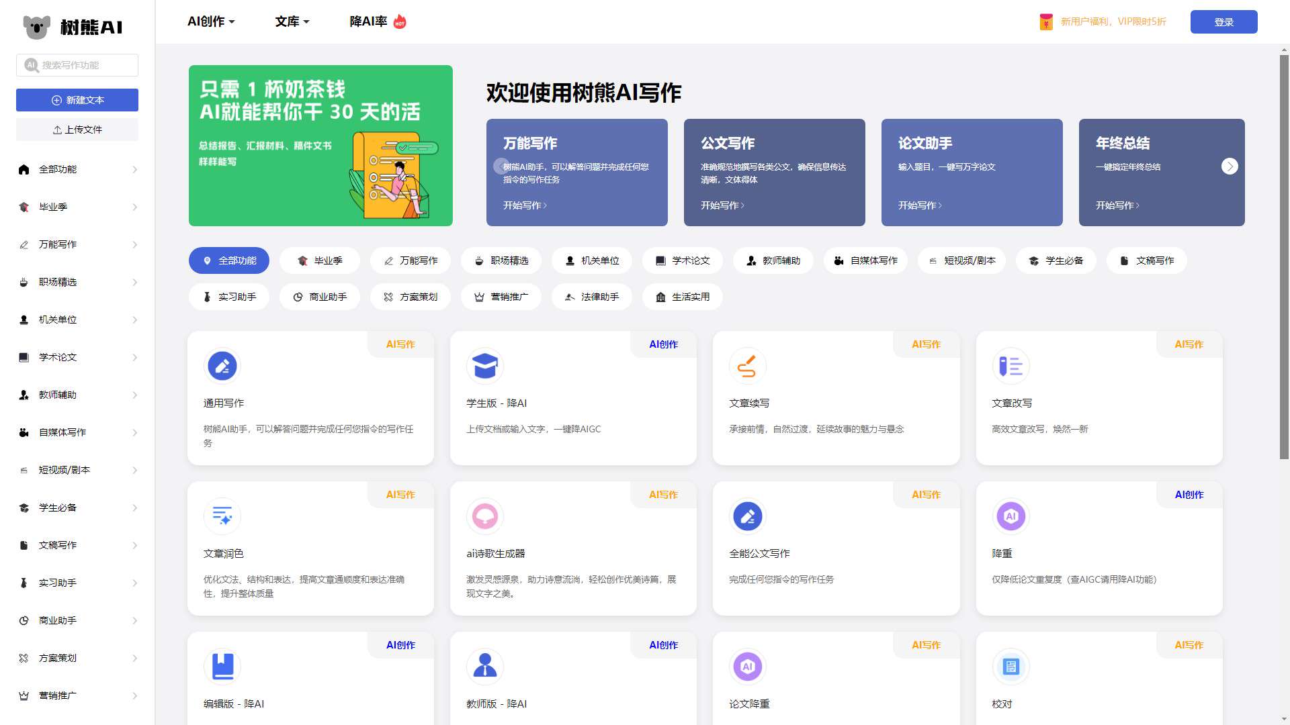Image resolution: width=1290 pixels, height=725 pixels.
Task: Click the carousel next arrow
Action: (1230, 166)
